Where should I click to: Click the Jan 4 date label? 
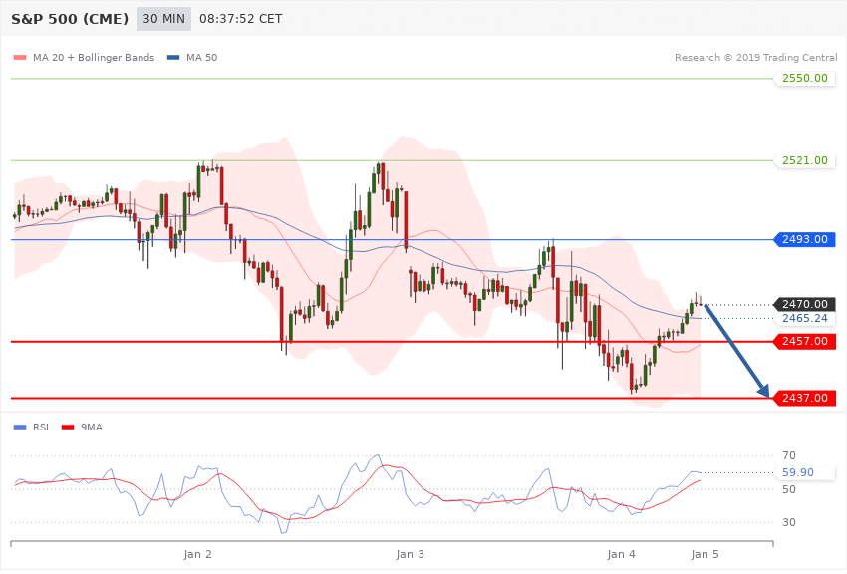pos(621,554)
